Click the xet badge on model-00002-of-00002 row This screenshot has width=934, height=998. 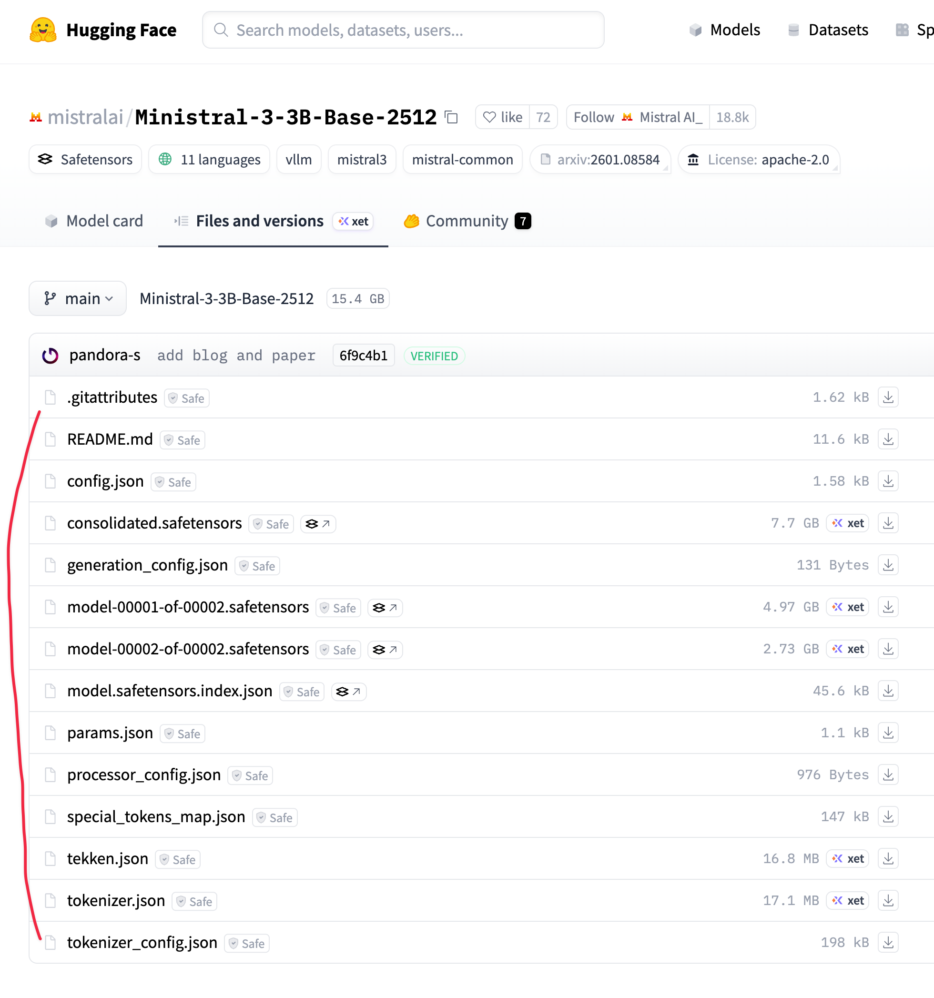(x=847, y=649)
